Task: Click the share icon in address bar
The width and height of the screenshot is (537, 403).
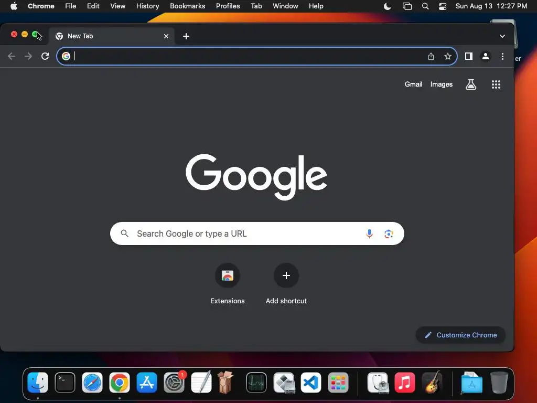Action: [431, 56]
